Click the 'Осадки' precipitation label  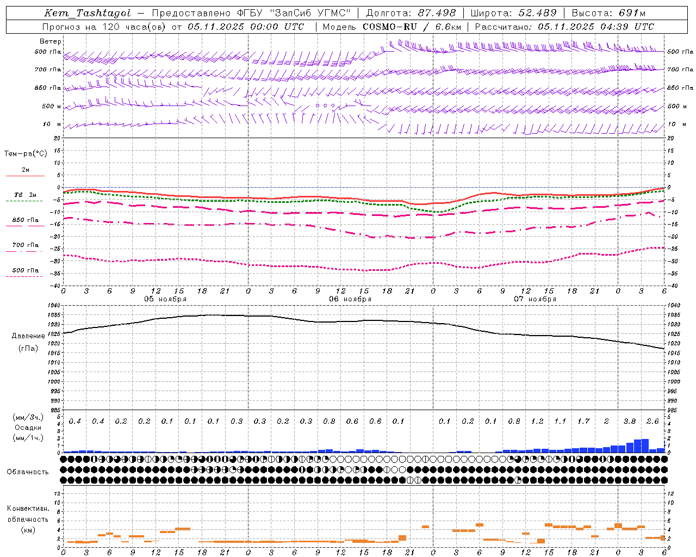[x=28, y=428]
